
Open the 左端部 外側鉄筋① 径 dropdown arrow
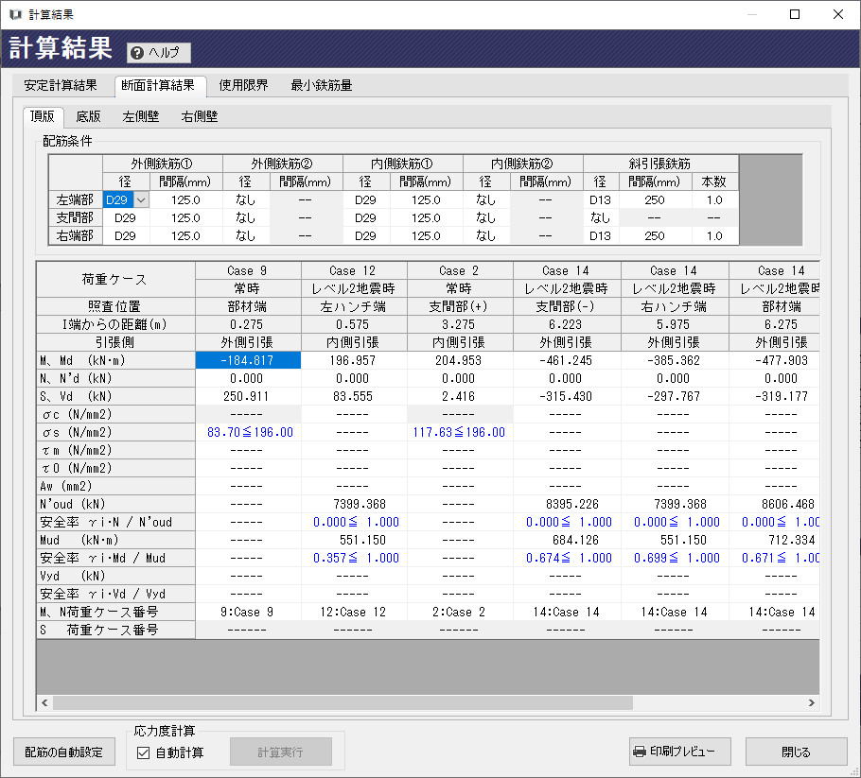point(141,199)
